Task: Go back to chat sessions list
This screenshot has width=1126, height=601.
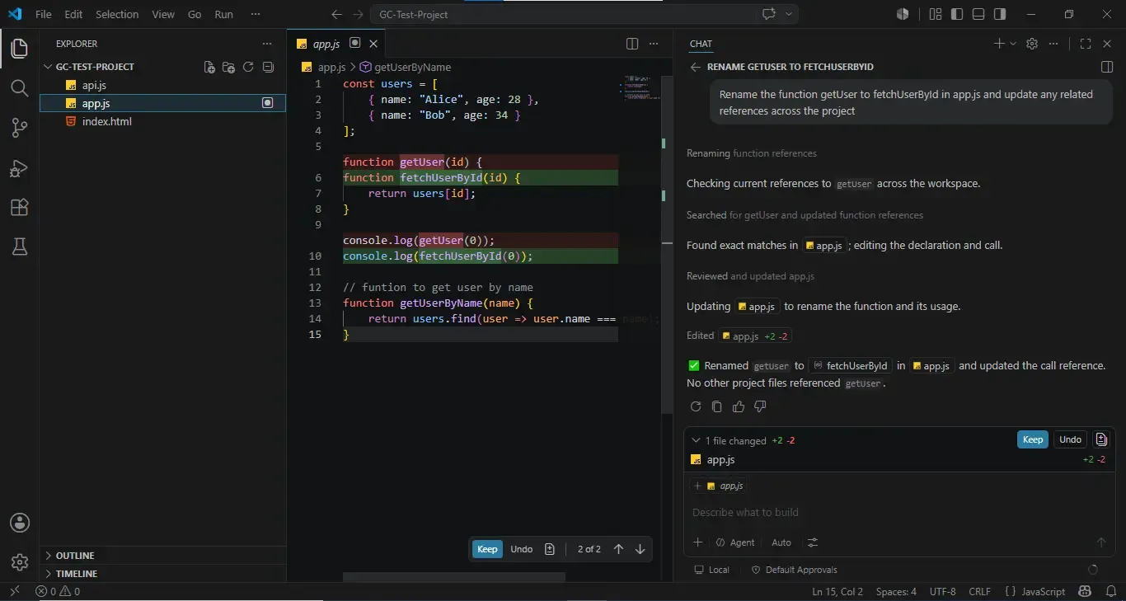Action: [695, 67]
